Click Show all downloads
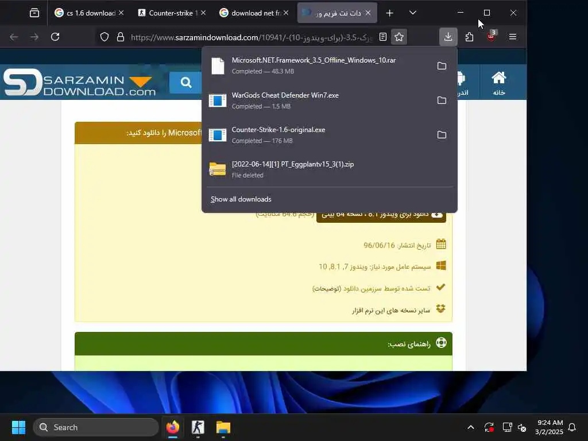The image size is (588, 441). point(241,199)
